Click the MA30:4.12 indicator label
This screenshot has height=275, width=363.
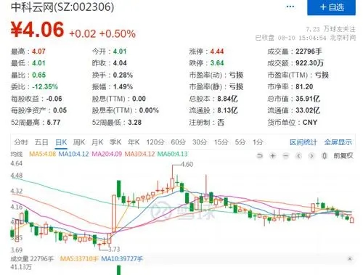139,154
